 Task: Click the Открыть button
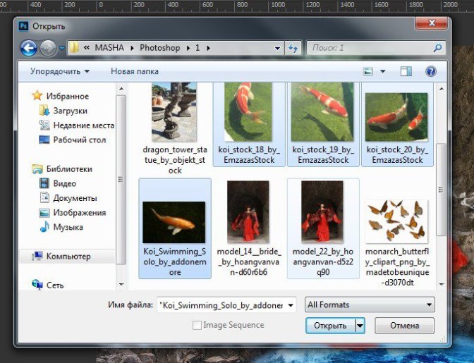(330, 326)
